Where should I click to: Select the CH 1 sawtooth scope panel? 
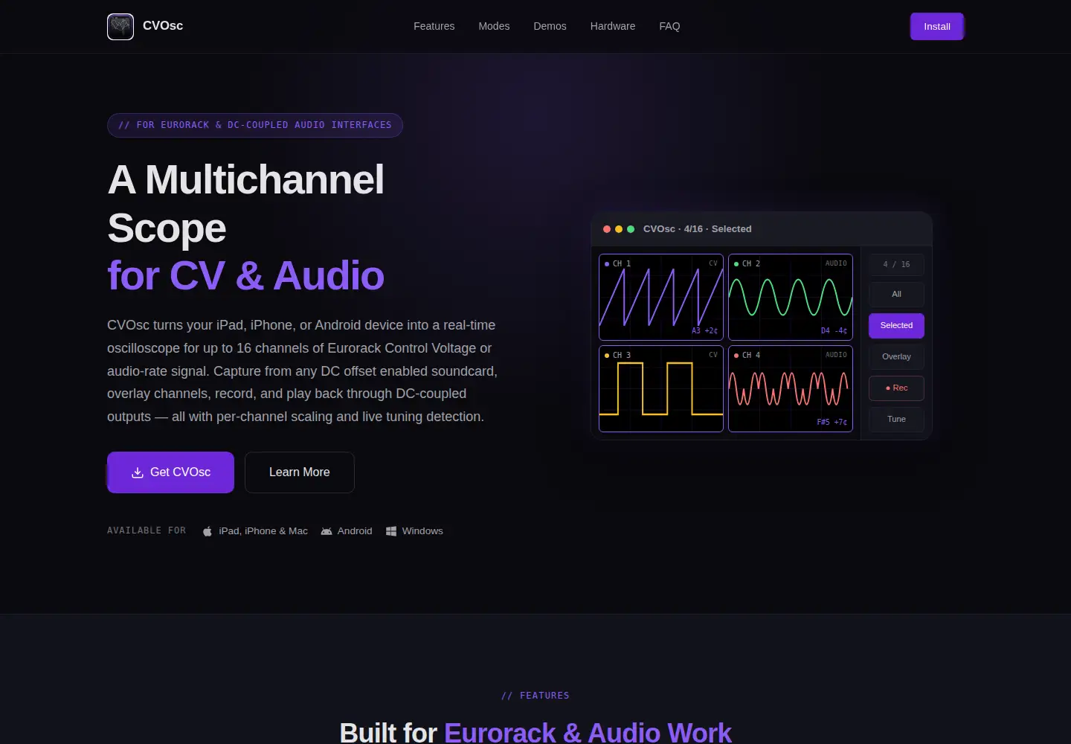pyautogui.click(x=661, y=298)
